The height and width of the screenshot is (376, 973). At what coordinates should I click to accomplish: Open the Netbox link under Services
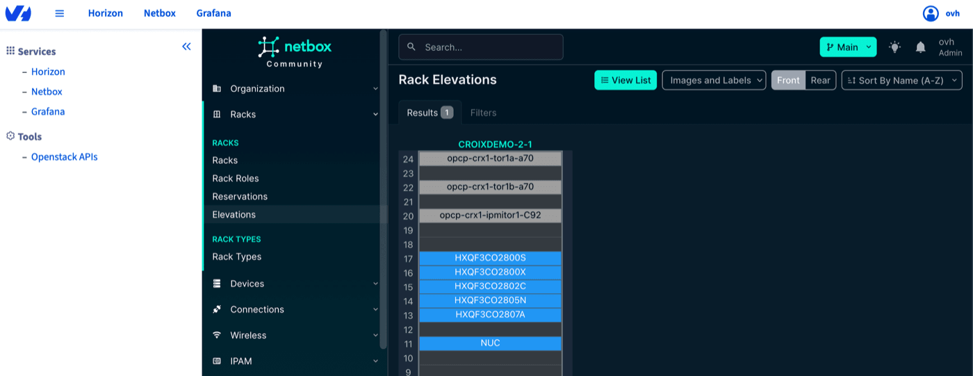47,92
